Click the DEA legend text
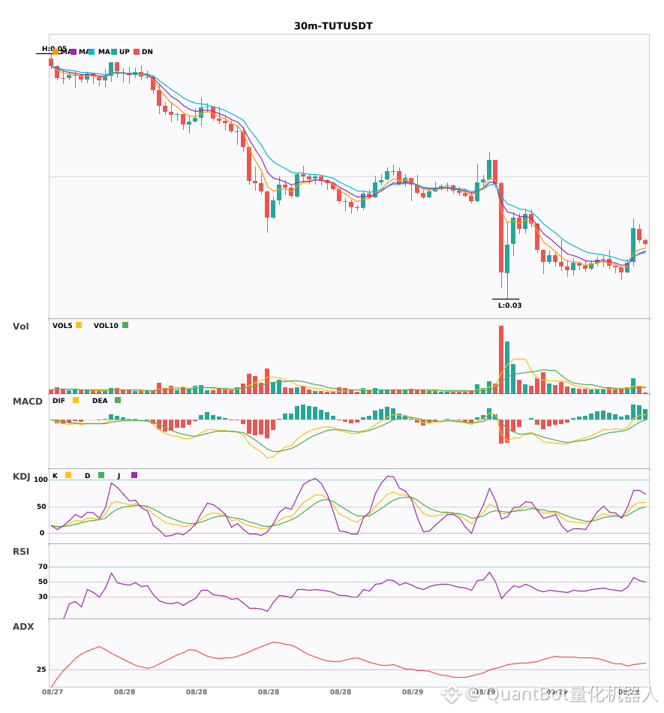Image resolution: width=664 pixels, height=713 pixels. click(x=100, y=401)
